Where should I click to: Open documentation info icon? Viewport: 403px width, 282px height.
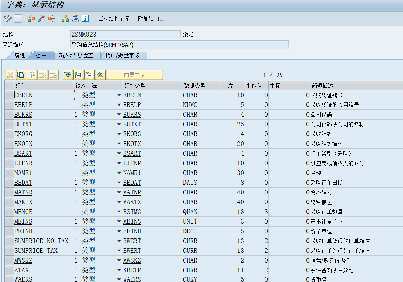pyautogui.click(x=86, y=18)
